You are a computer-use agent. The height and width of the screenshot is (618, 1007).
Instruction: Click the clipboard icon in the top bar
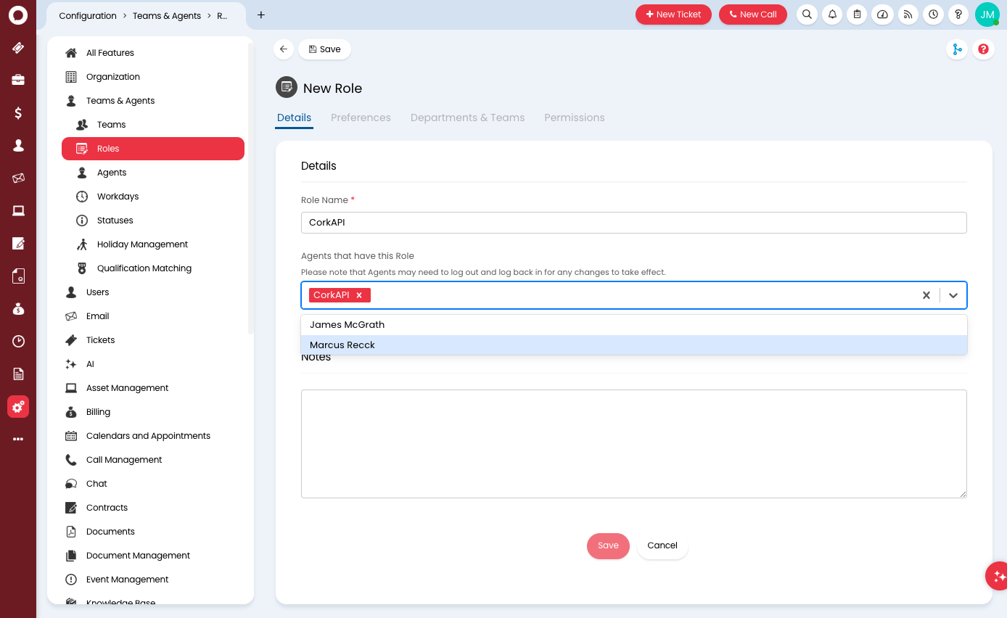(x=857, y=15)
